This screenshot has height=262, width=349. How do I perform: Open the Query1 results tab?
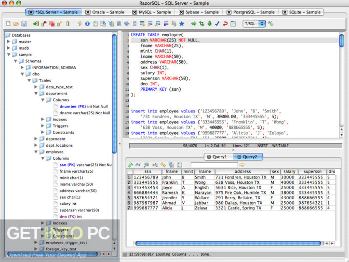[218, 157]
